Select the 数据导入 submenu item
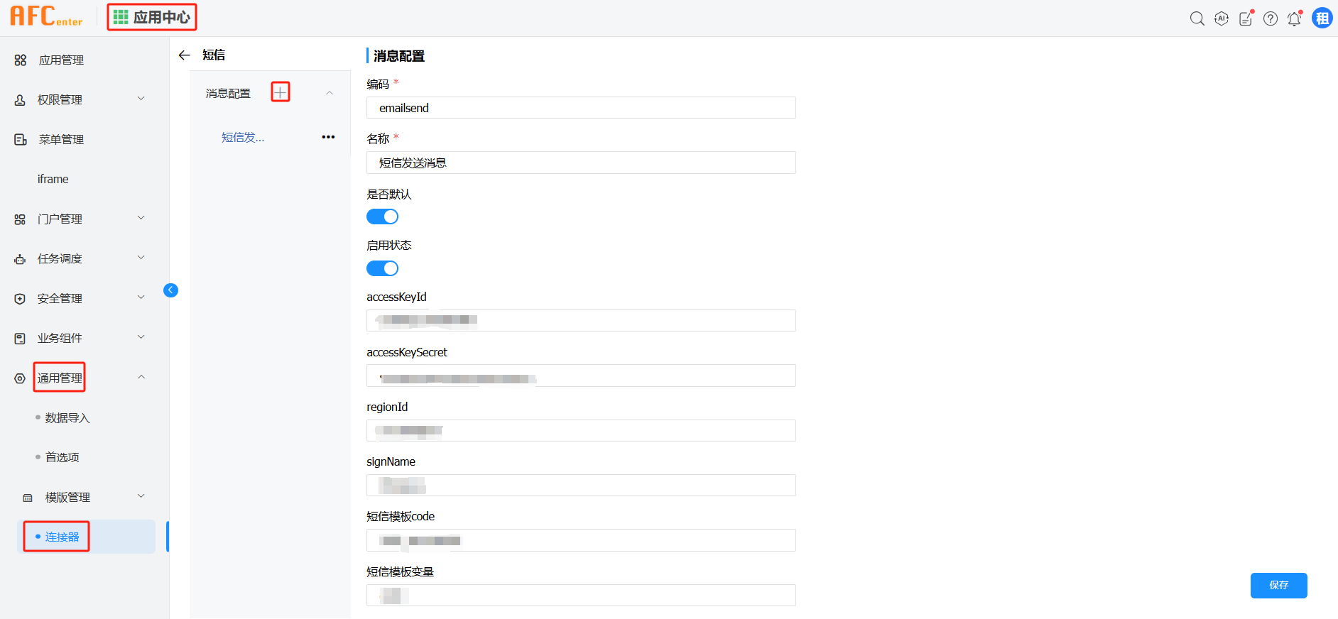1338x619 pixels. coord(67,418)
